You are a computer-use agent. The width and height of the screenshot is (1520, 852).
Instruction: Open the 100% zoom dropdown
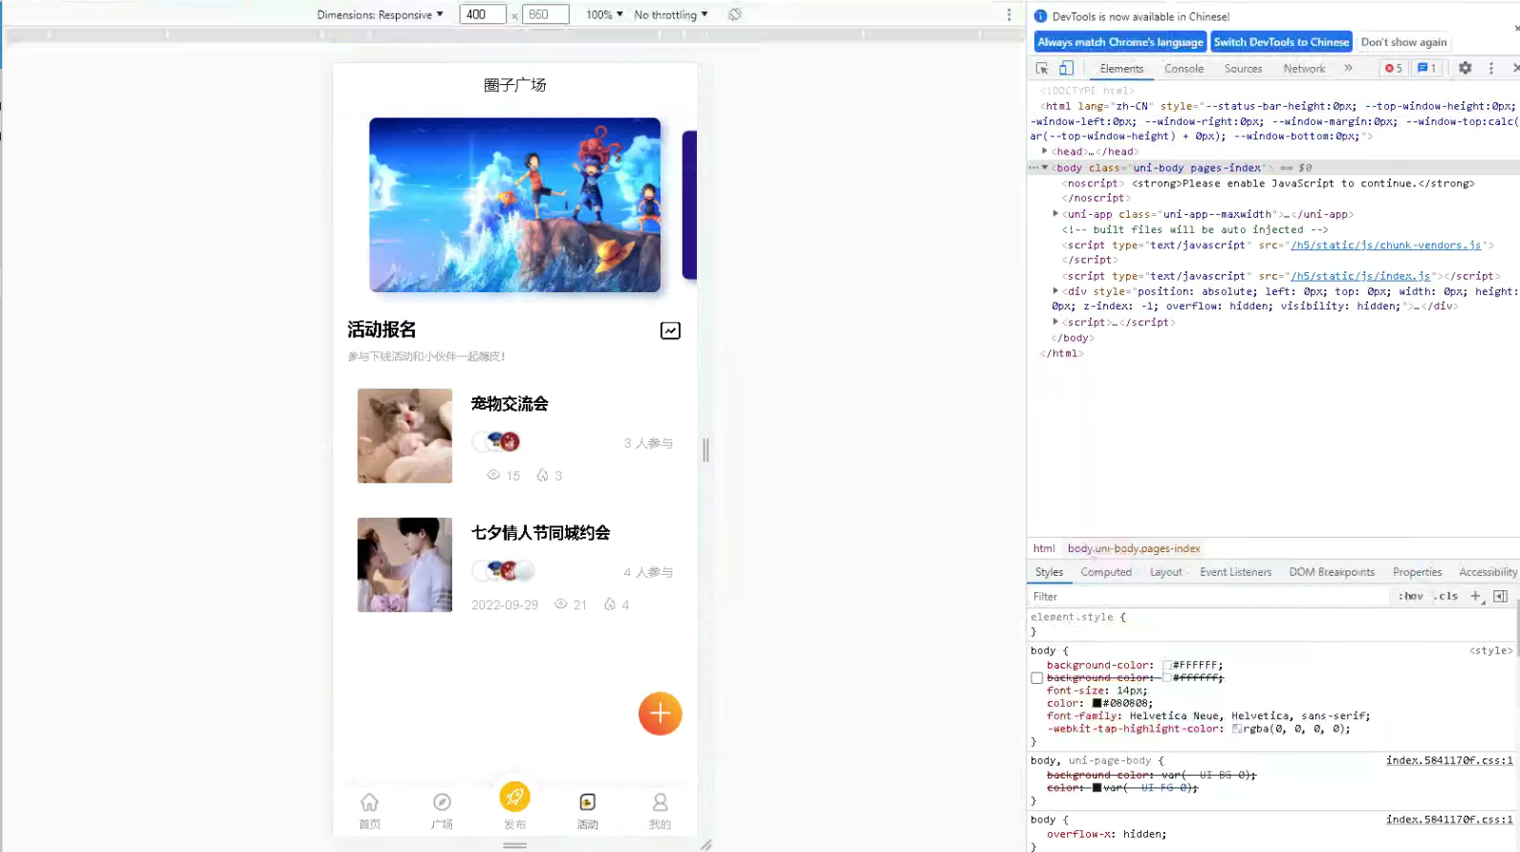(x=604, y=14)
